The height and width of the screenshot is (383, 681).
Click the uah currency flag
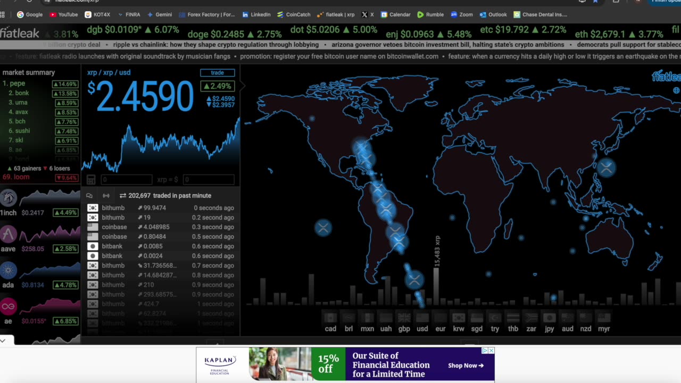(386, 318)
